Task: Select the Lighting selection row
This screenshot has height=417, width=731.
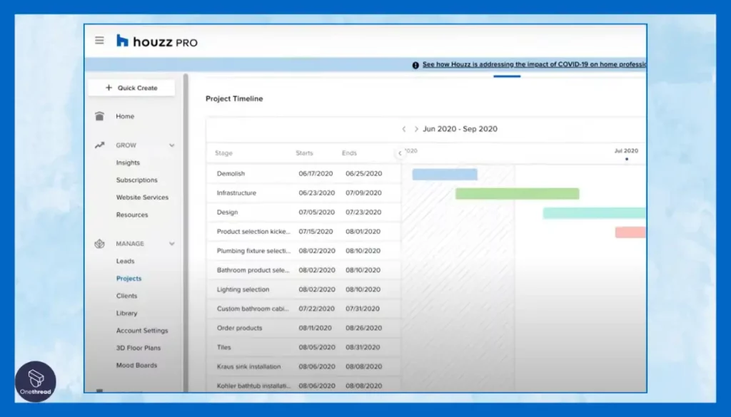Action: [303, 289]
